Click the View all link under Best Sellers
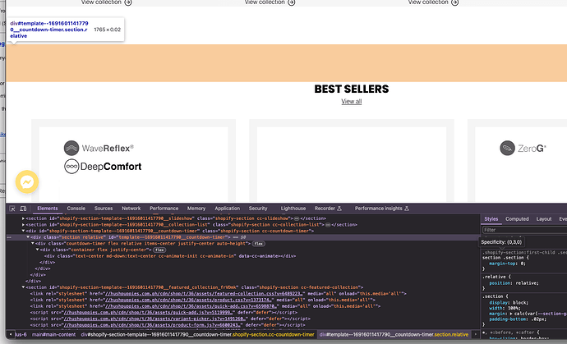567x344 pixels. [x=352, y=102]
